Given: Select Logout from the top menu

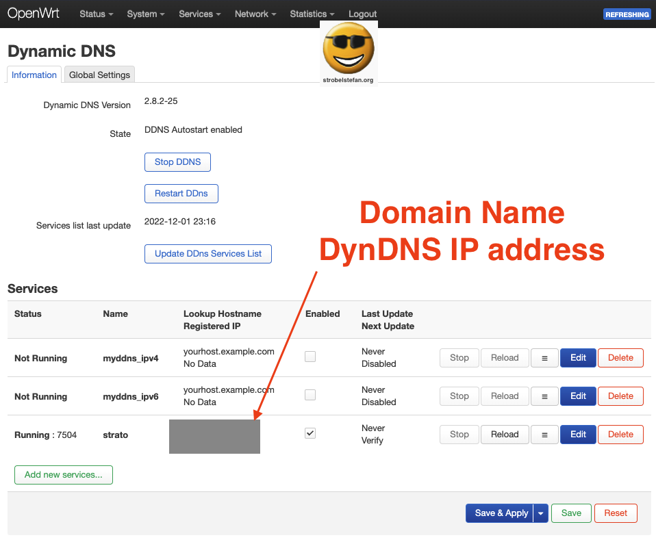Looking at the screenshot, I should point(362,14).
